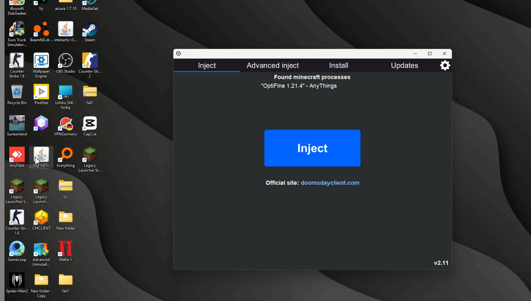Select the iBoysoft DiskGeeker shortcut label
The image size is (531, 301).
coord(17,11)
